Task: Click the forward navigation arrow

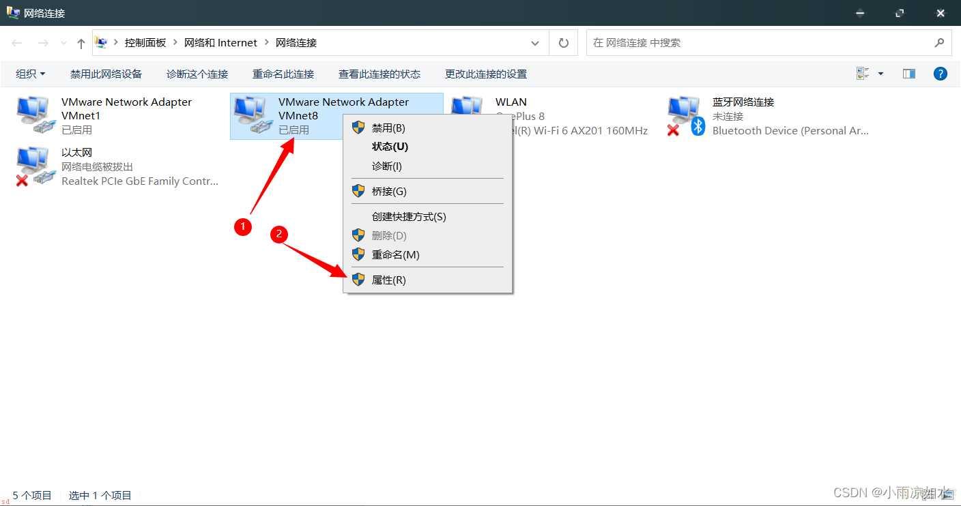Action: click(43, 43)
